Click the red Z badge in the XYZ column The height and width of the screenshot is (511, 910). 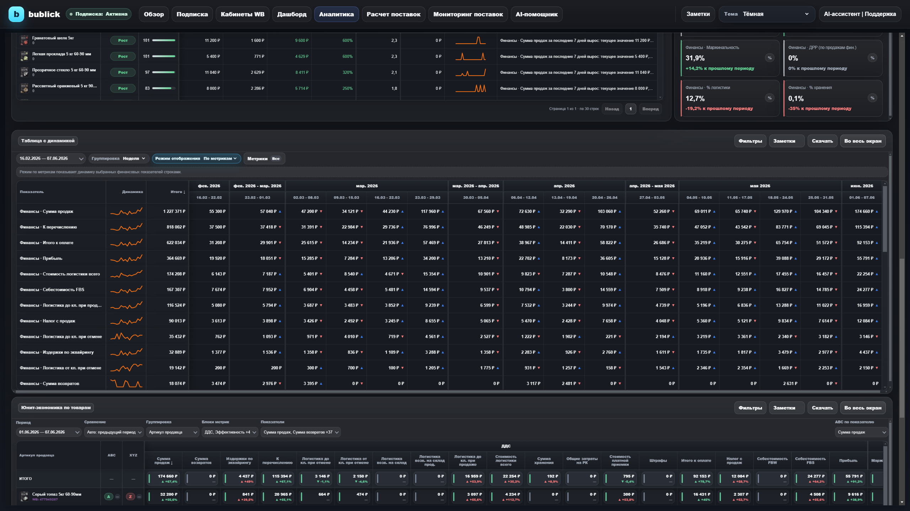[130, 496]
